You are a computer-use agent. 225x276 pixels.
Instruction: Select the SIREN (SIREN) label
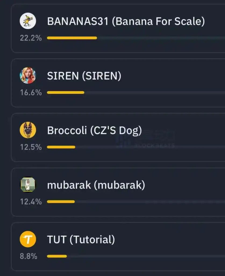point(84,76)
